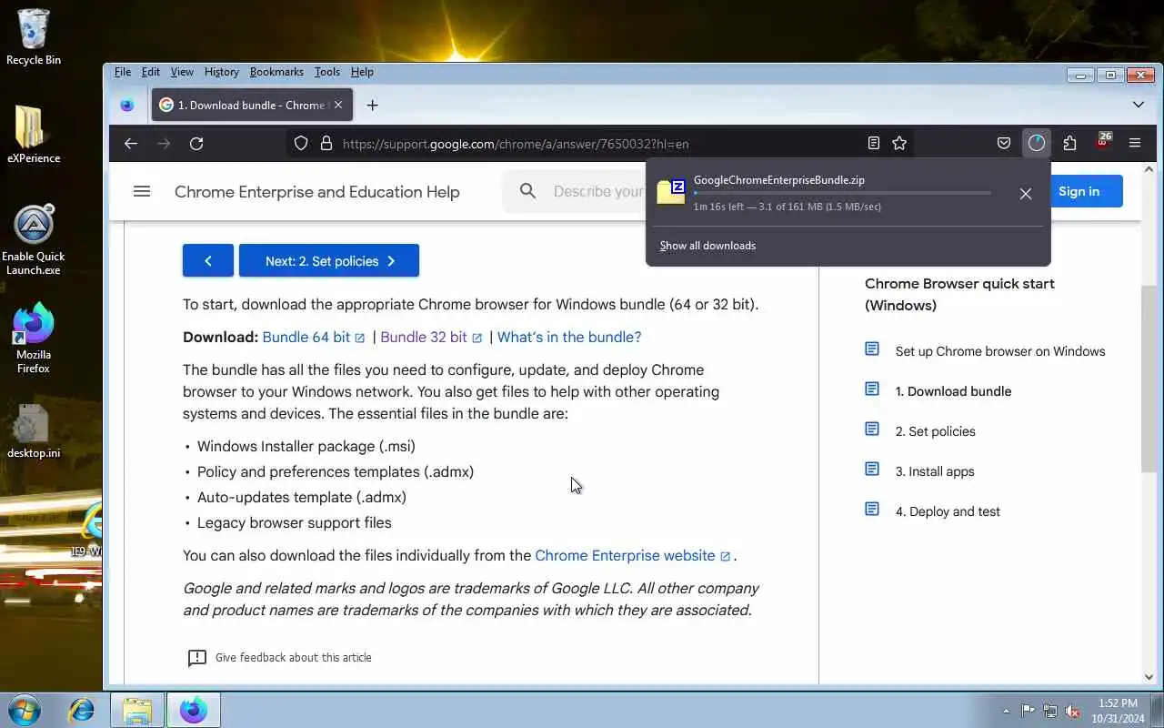Open Windows Start button

click(x=25, y=710)
